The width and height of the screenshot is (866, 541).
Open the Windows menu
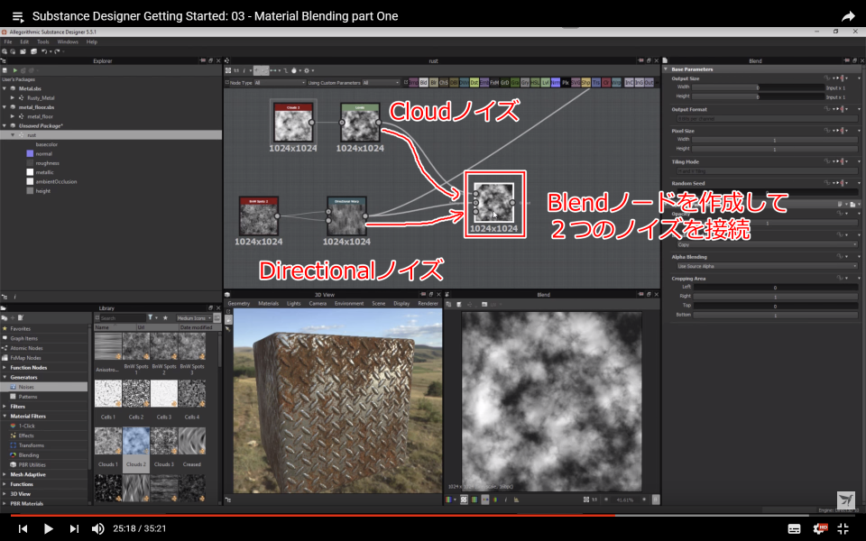[x=68, y=42]
